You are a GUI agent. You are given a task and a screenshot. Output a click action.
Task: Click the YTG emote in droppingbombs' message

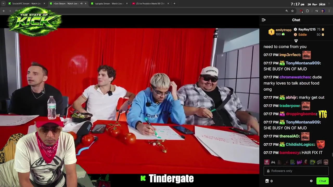coord(323,114)
